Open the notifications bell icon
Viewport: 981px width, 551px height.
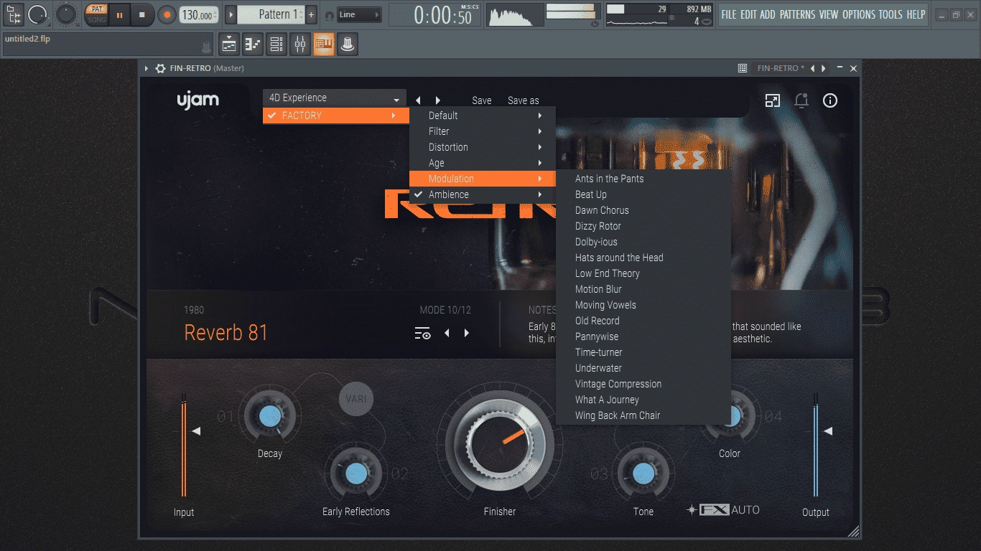801,100
